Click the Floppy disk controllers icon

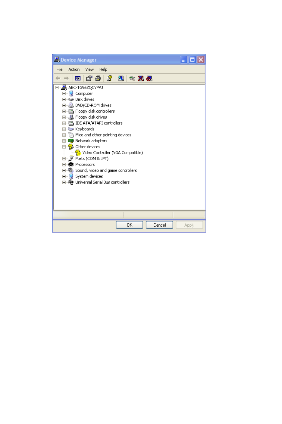click(71, 111)
